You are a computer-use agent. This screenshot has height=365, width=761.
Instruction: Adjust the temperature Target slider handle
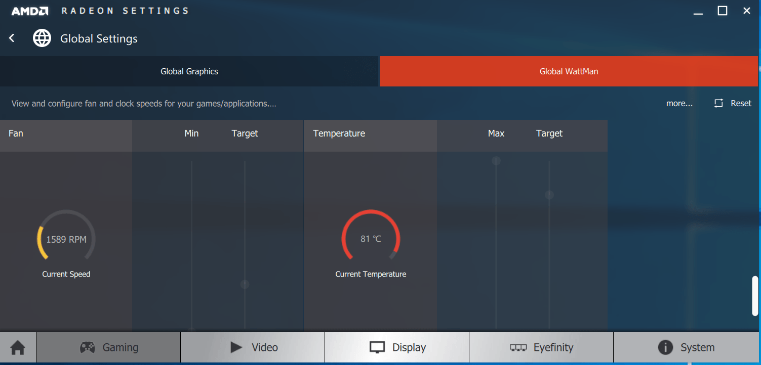[x=549, y=195]
